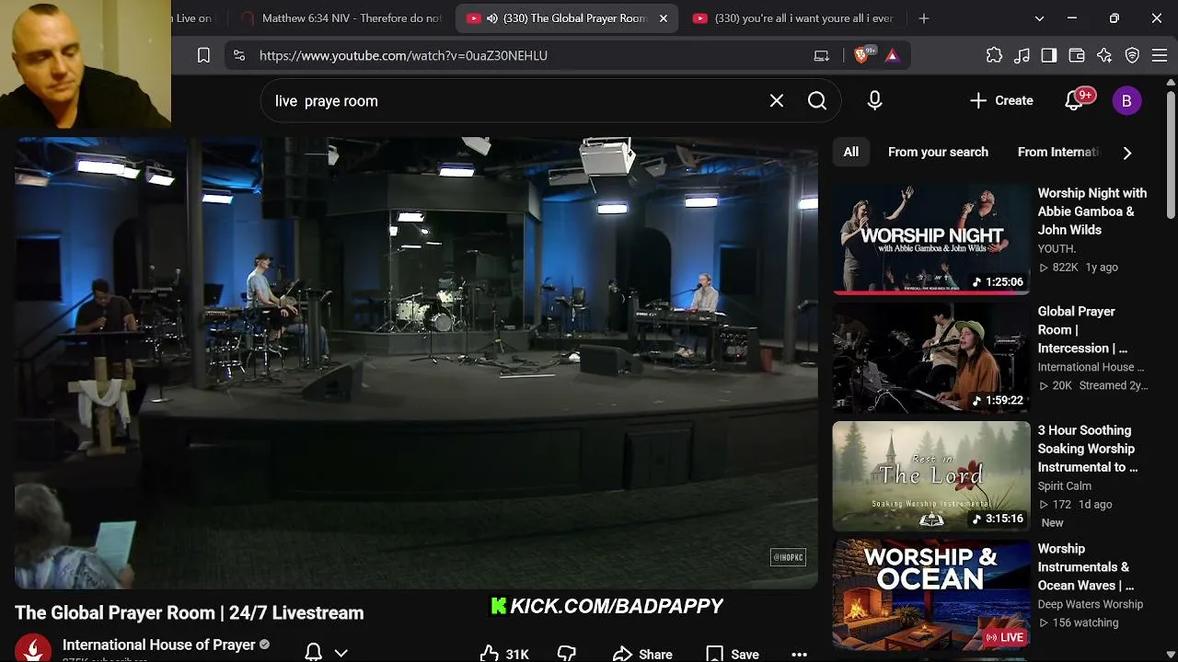Open the account avatar menu
Image resolution: width=1178 pixels, height=662 pixels.
pos(1126,101)
